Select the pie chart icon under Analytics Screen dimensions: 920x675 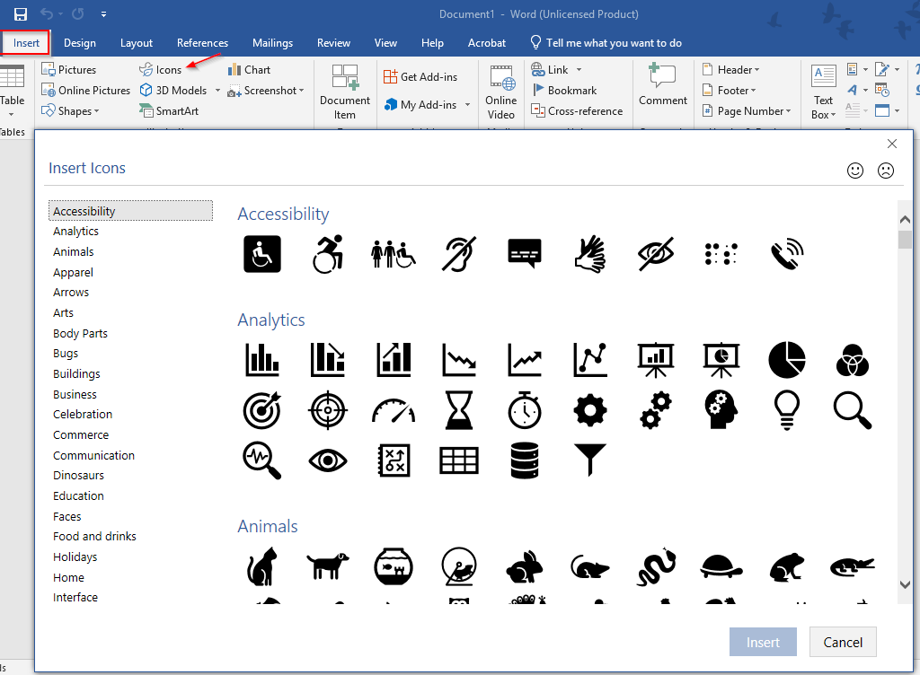pos(787,360)
